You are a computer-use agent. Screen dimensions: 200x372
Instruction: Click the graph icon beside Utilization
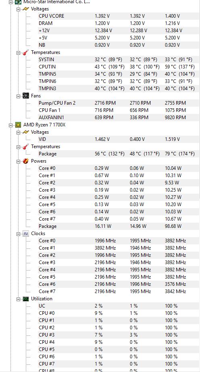tap(25, 299)
